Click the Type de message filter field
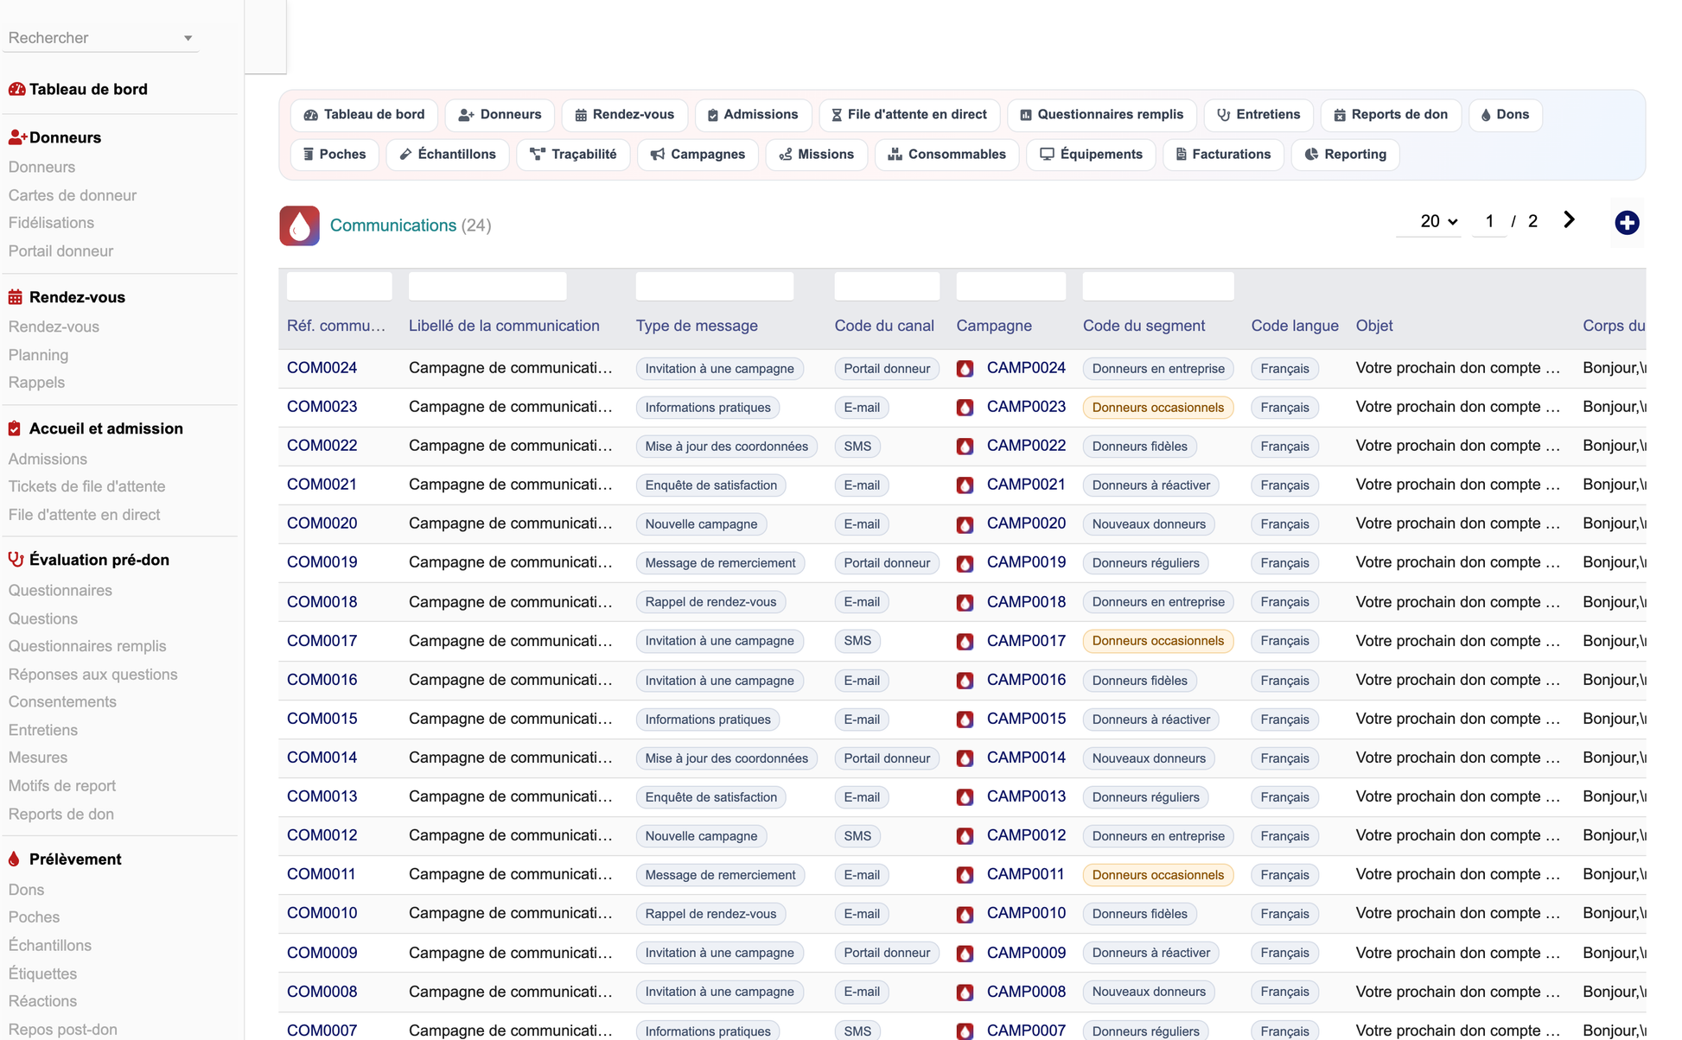1682x1040 pixels. click(714, 286)
